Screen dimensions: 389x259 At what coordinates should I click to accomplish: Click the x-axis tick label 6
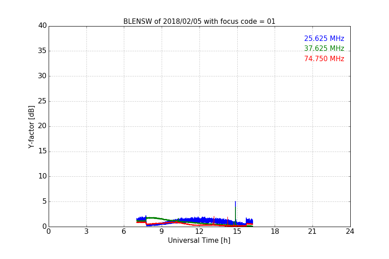pos(124,232)
